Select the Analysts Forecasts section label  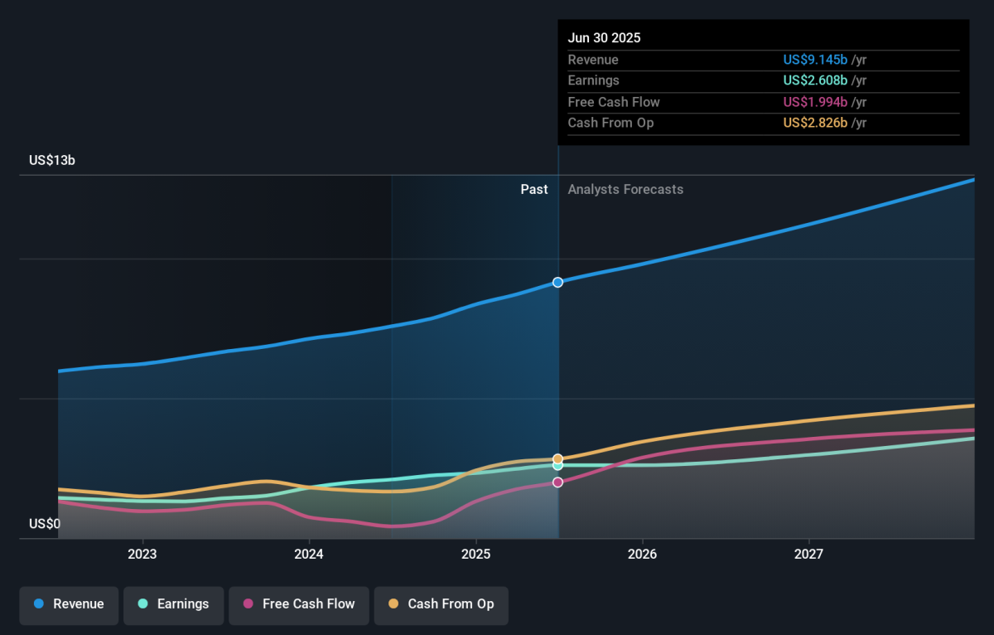pyautogui.click(x=625, y=190)
